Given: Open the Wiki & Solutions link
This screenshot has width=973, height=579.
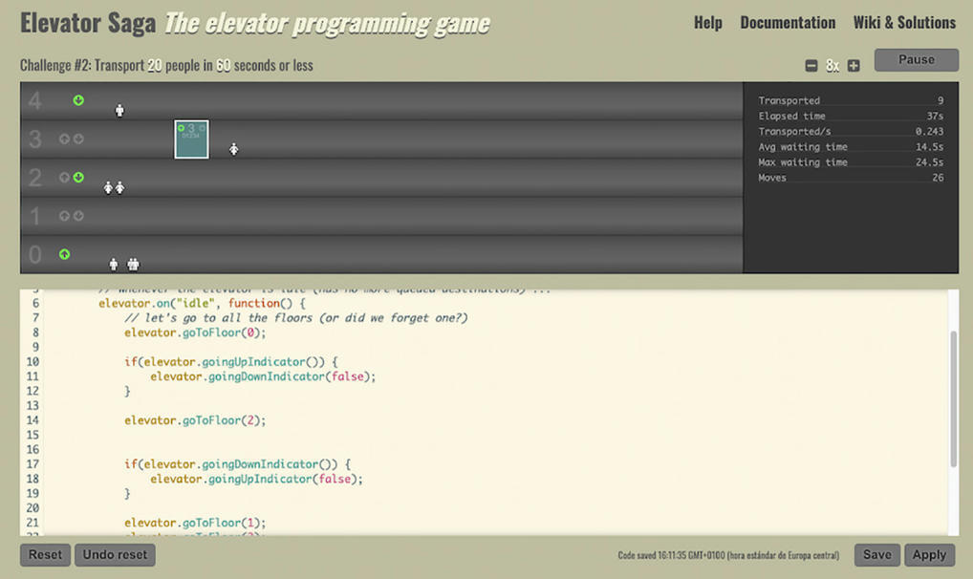Looking at the screenshot, I should tap(904, 23).
